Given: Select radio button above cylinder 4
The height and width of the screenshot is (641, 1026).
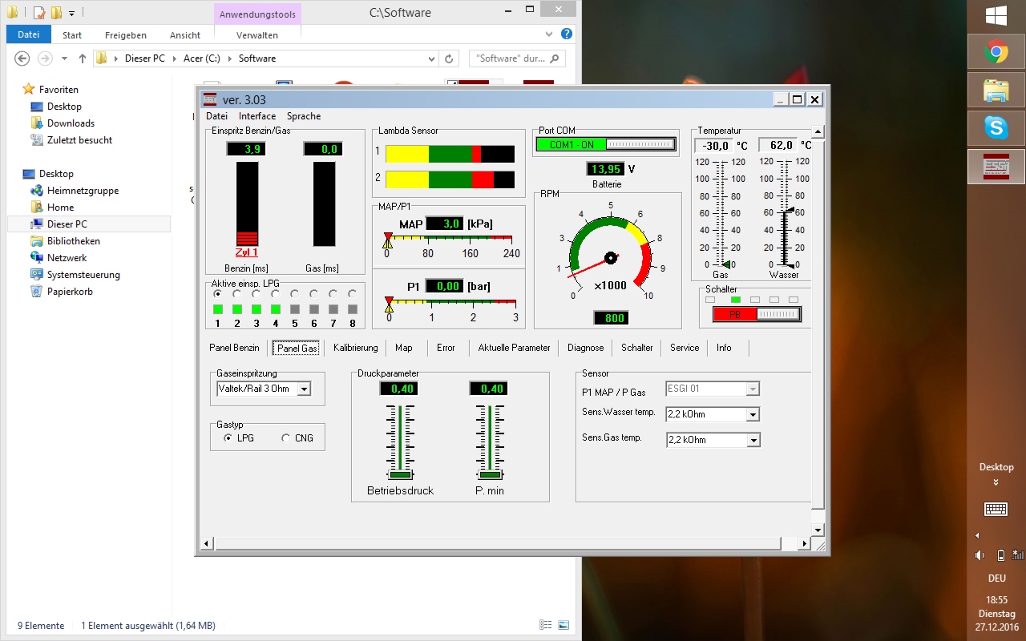Looking at the screenshot, I should [x=275, y=294].
